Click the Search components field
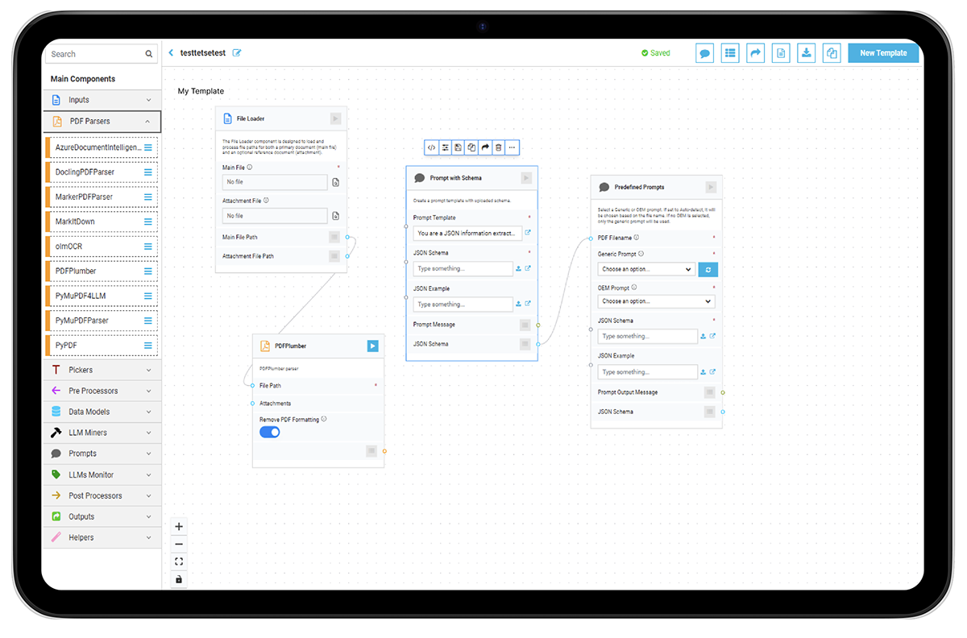The image size is (967, 638). pos(97,54)
